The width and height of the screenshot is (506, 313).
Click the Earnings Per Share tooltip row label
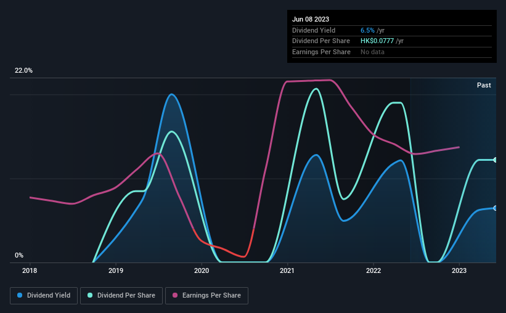point(321,52)
